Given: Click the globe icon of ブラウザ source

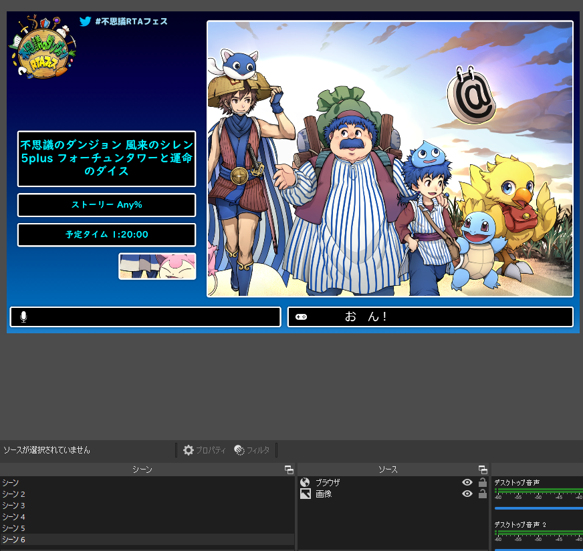Looking at the screenshot, I should (x=305, y=482).
